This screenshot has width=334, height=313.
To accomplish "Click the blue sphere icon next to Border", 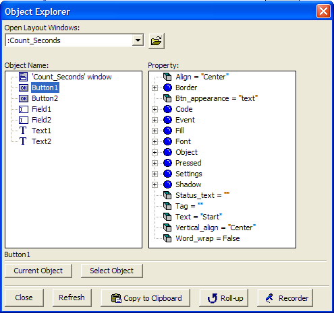I will click(167, 88).
